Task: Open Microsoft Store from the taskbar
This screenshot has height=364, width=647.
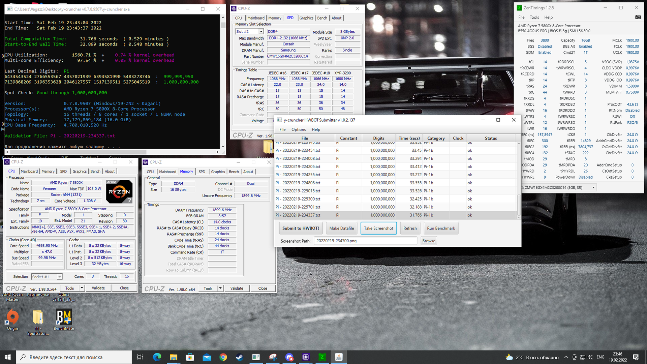Action: pos(190,357)
